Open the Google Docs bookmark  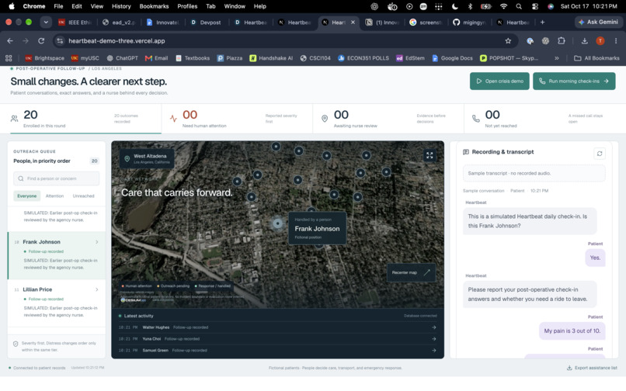click(x=452, y=58)
